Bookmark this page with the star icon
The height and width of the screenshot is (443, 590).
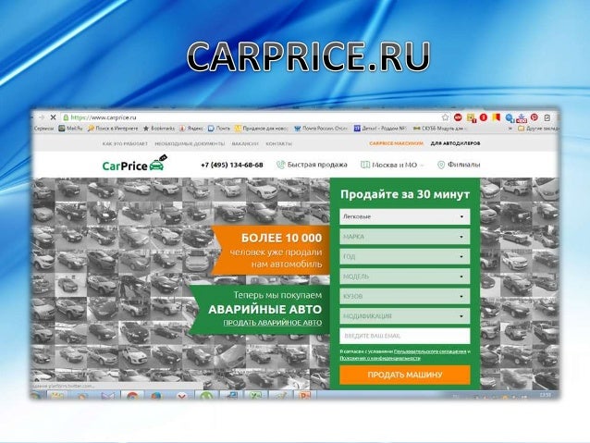coord(445,117)
